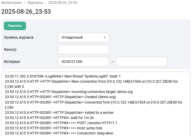Go to the Журналы breadcrumb

35,3
